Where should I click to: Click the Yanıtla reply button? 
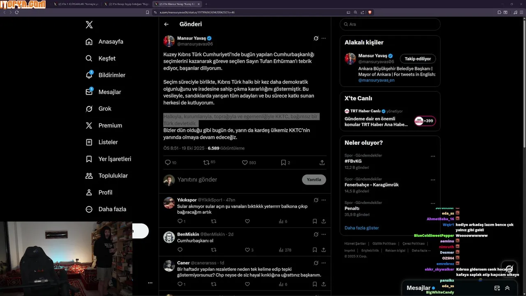point(314,180)
